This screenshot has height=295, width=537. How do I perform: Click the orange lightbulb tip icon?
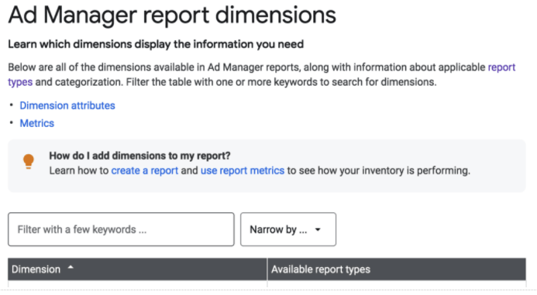(29, 161)
